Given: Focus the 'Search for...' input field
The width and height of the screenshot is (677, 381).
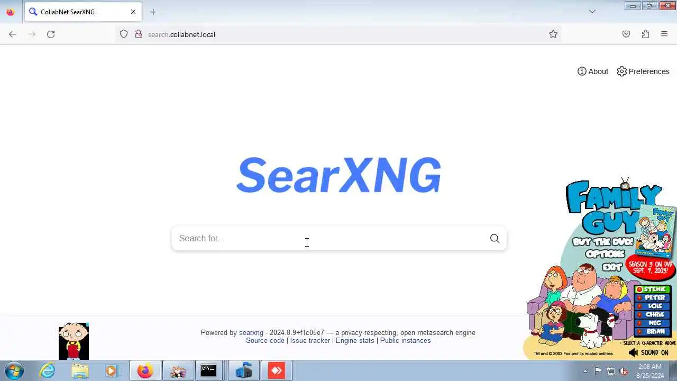Looking at the screenshot, I should click(328, 239).
